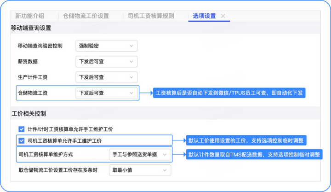Viewport: 331px width, 192px height.
Task: Toggle 司机工资核算单允许手工维护工价 checkbox
Action: point(21,140)
